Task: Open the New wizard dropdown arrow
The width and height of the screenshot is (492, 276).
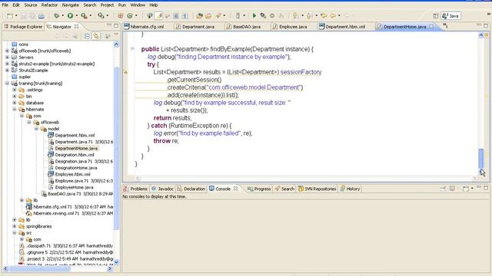Action: click(x=16, y=15)
